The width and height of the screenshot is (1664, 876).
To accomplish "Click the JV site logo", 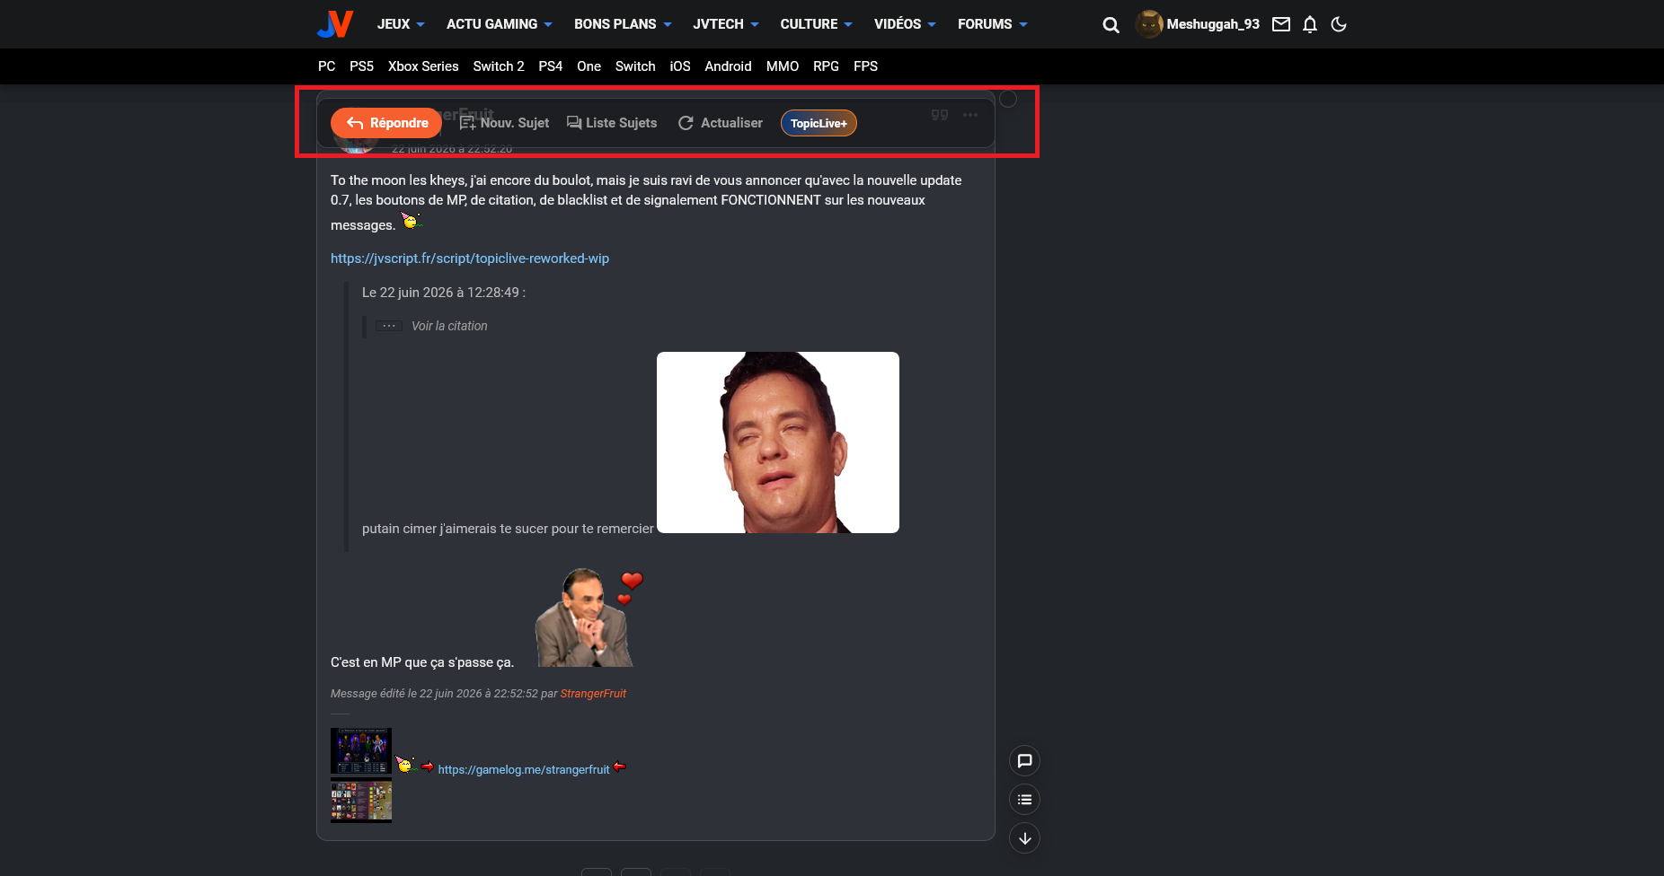I will [335, 24].
